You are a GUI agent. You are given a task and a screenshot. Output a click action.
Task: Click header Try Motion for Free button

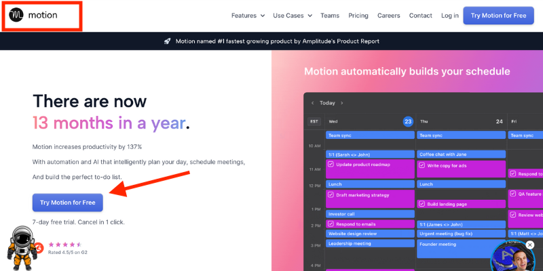(x=498, y=16)
